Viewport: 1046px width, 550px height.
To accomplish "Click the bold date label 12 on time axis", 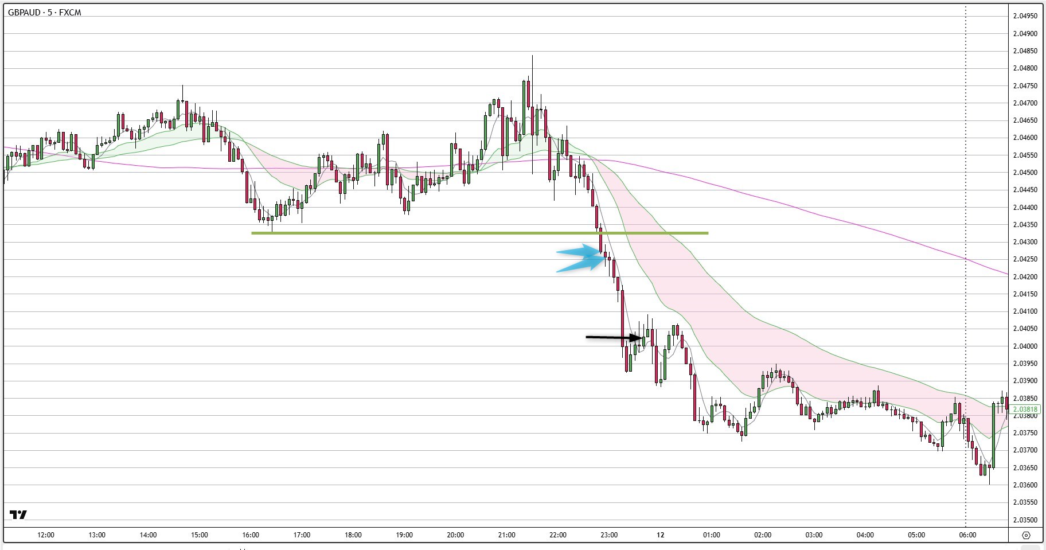I will click(660, 535).
